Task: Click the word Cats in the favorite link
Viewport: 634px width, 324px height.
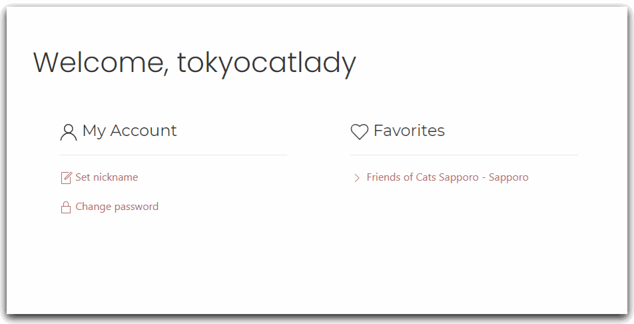Action: pos(428,177)
